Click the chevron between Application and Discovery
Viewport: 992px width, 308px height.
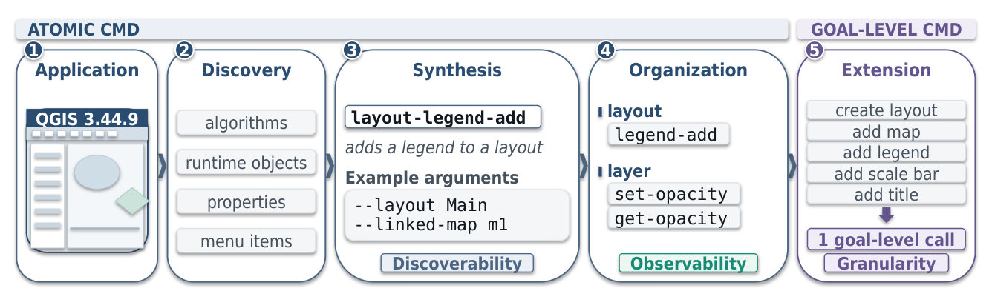point(162,167)
